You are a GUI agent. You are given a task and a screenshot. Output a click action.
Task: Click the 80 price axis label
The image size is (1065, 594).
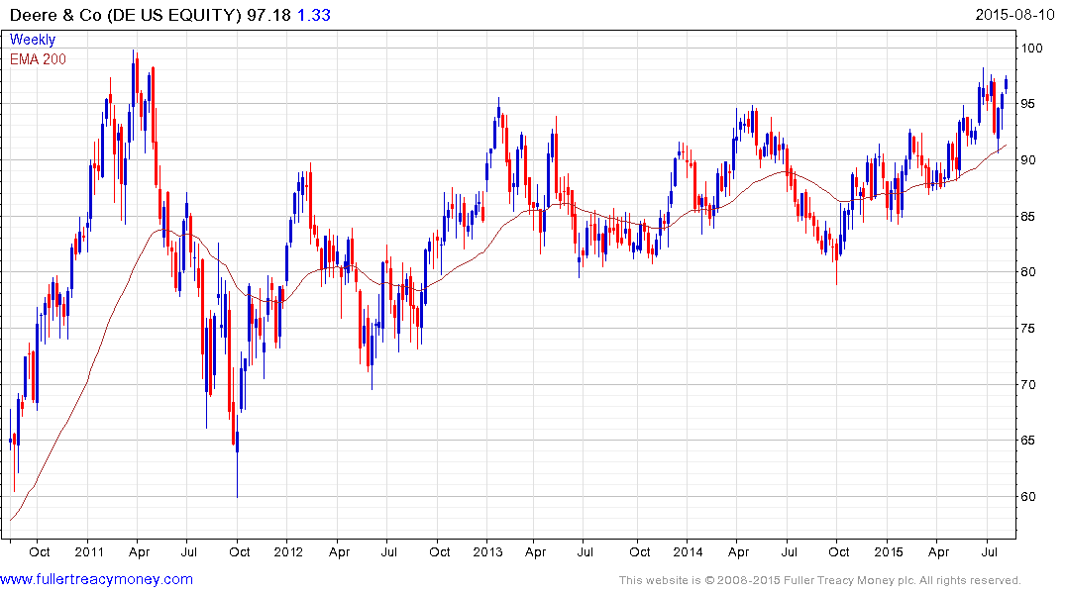1028,272
